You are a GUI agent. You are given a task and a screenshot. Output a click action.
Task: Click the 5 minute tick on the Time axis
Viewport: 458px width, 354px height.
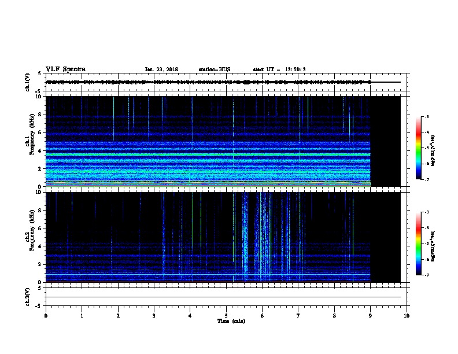(226, 316)
